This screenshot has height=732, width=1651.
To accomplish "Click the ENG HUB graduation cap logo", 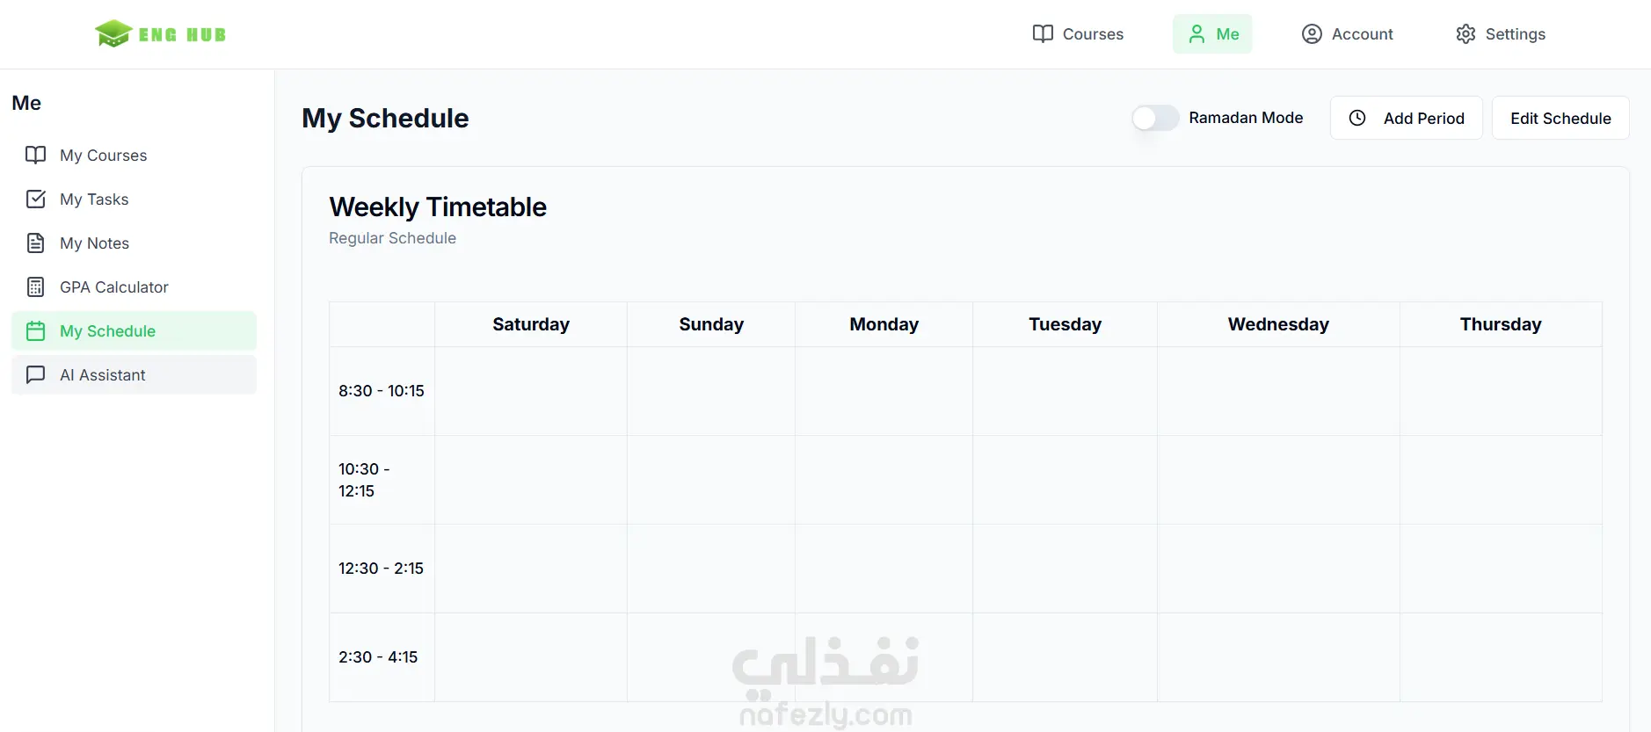I will click(x=113, y=33).
